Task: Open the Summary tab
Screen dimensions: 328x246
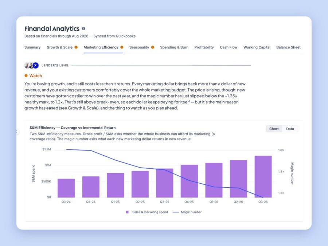Action: pyautogui.click(x=32, y=47)
